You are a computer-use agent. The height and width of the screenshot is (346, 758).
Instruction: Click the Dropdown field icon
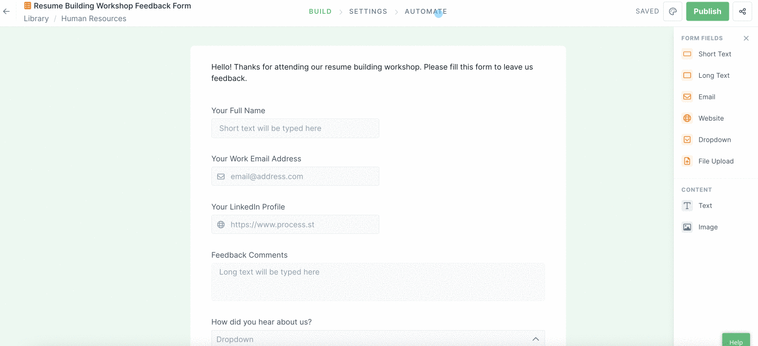click(x=687, y=139)
